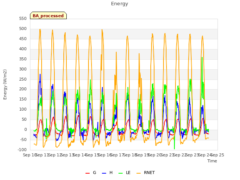This screenshot has height=180, width=240.
Task: Click the 250 y-axis tick label
Action: tap(23, 79)
